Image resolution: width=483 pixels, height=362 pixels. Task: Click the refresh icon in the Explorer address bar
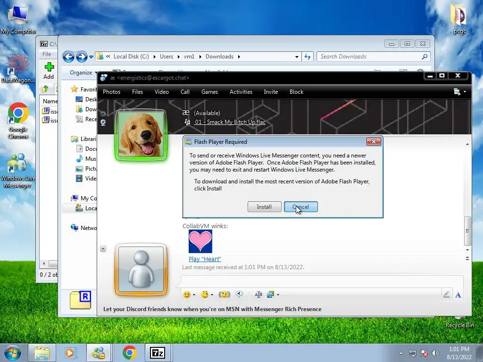tap(308, 57)
